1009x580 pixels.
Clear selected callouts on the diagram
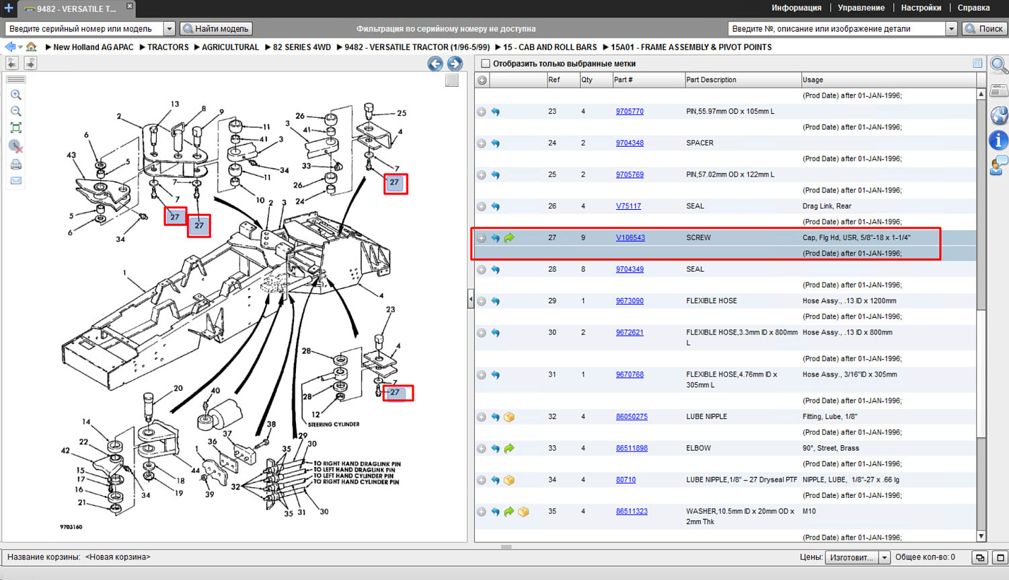click(x=16, y=146)
